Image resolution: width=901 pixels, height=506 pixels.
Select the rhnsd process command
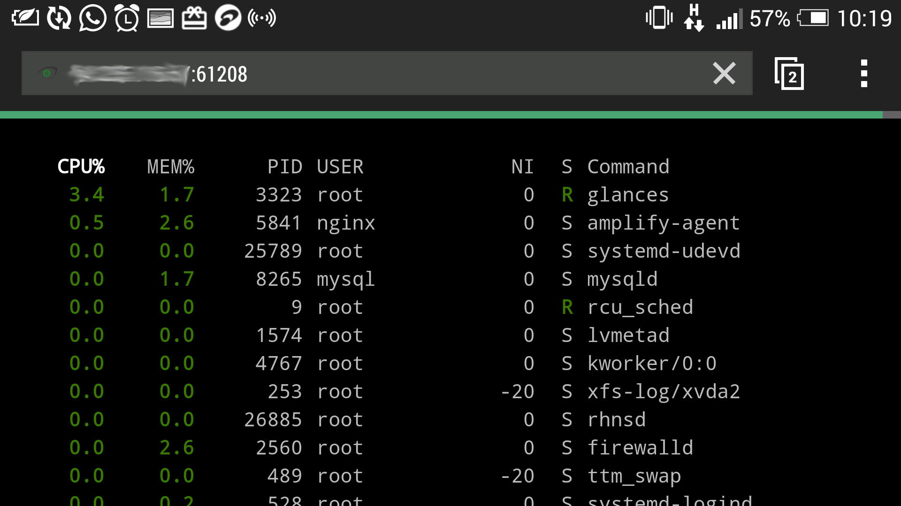tap(617, 420)
